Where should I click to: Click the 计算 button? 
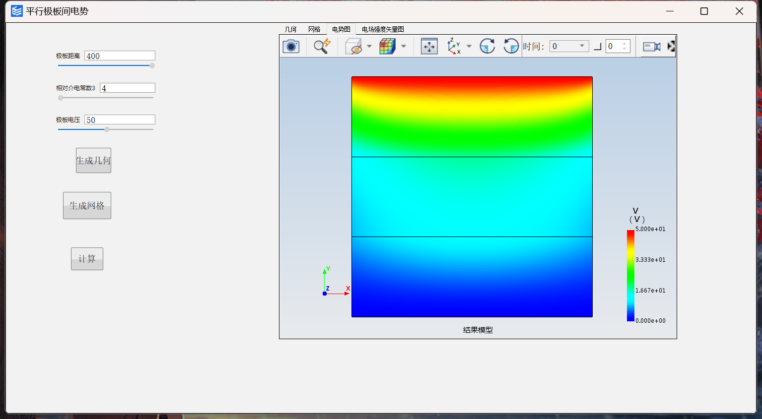tap(87, 259)
